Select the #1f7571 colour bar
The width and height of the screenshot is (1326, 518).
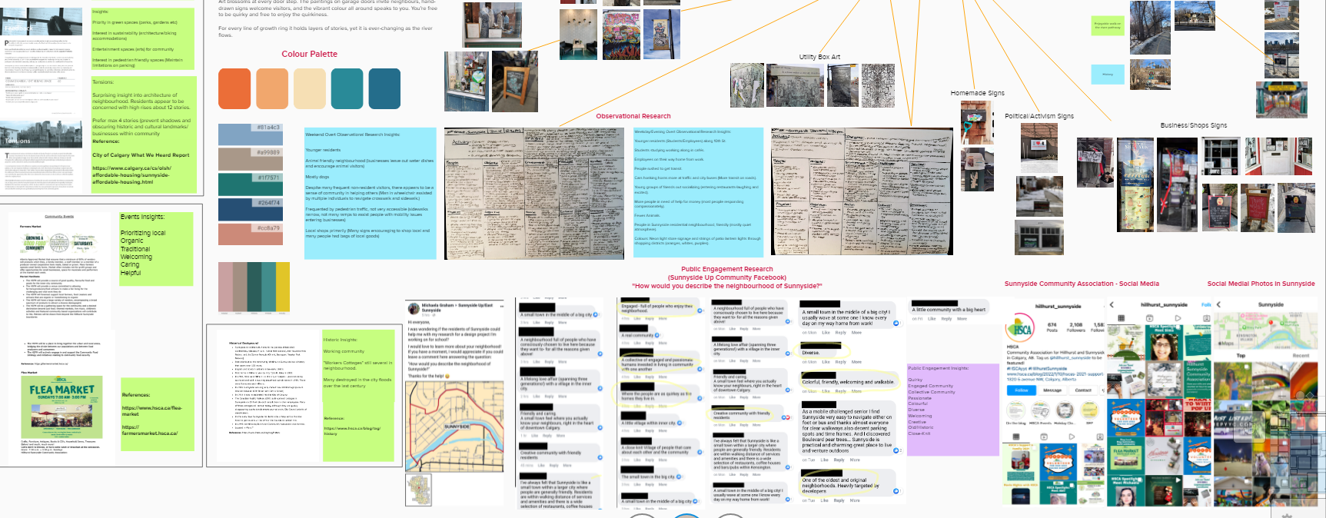250,184
